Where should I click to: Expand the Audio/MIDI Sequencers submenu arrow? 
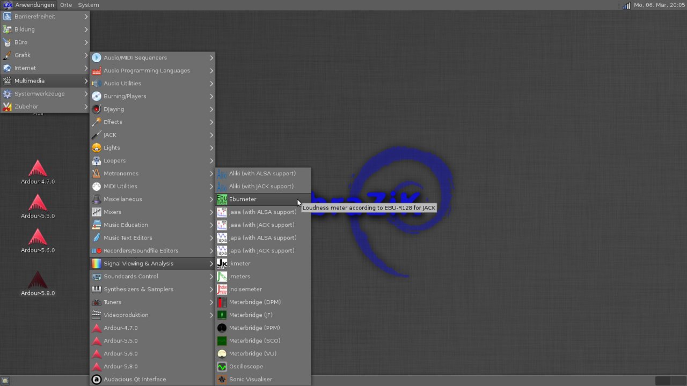tap(211, 58)
